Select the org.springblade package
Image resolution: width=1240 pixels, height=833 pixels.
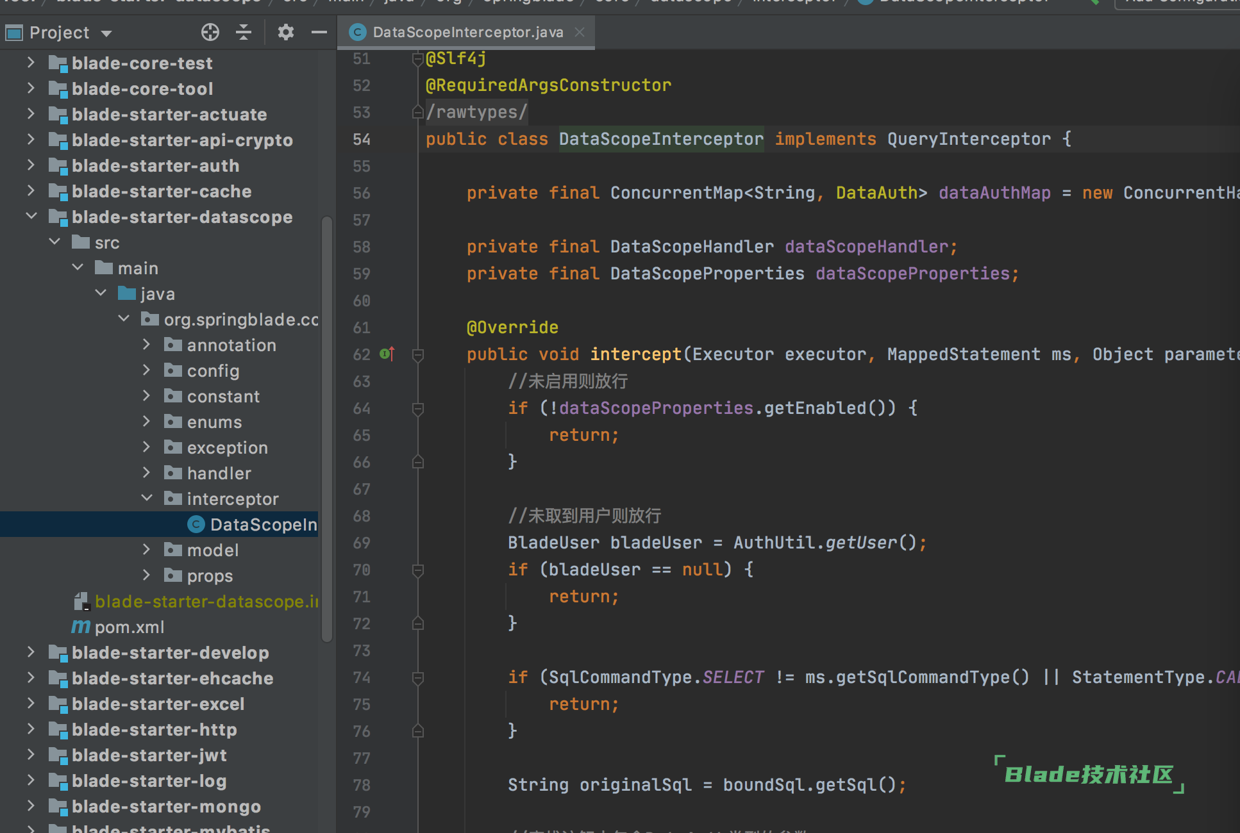240,319
